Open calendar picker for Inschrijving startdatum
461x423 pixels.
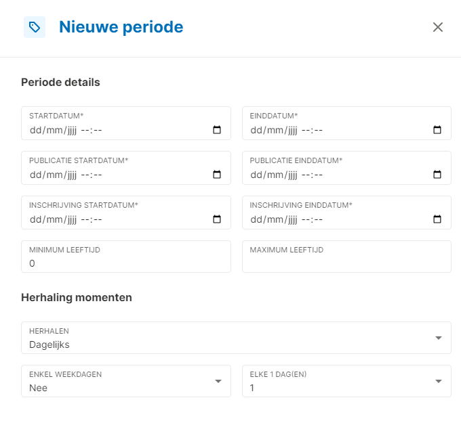tap(217, 219)
